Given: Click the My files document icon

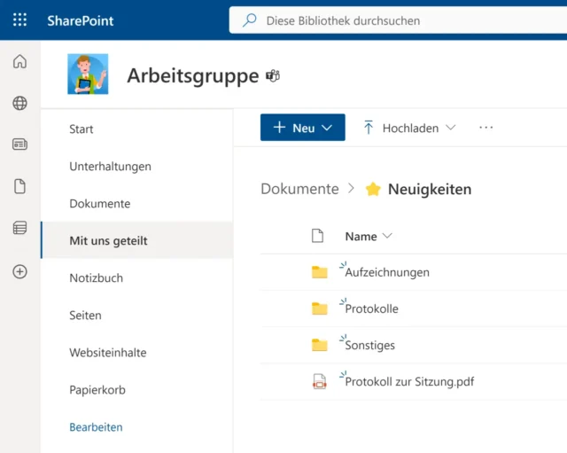Looking at the screenshot, I should 19,186.
